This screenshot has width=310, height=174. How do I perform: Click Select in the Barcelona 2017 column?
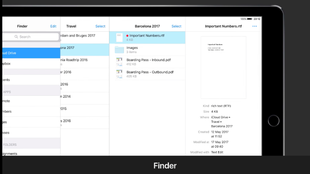(176, 26)
